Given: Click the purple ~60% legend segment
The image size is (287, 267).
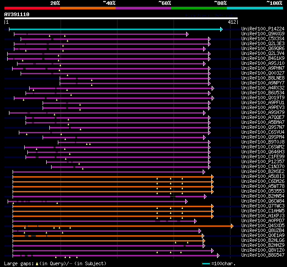Looking at the screenshot, I should [143, 8].
